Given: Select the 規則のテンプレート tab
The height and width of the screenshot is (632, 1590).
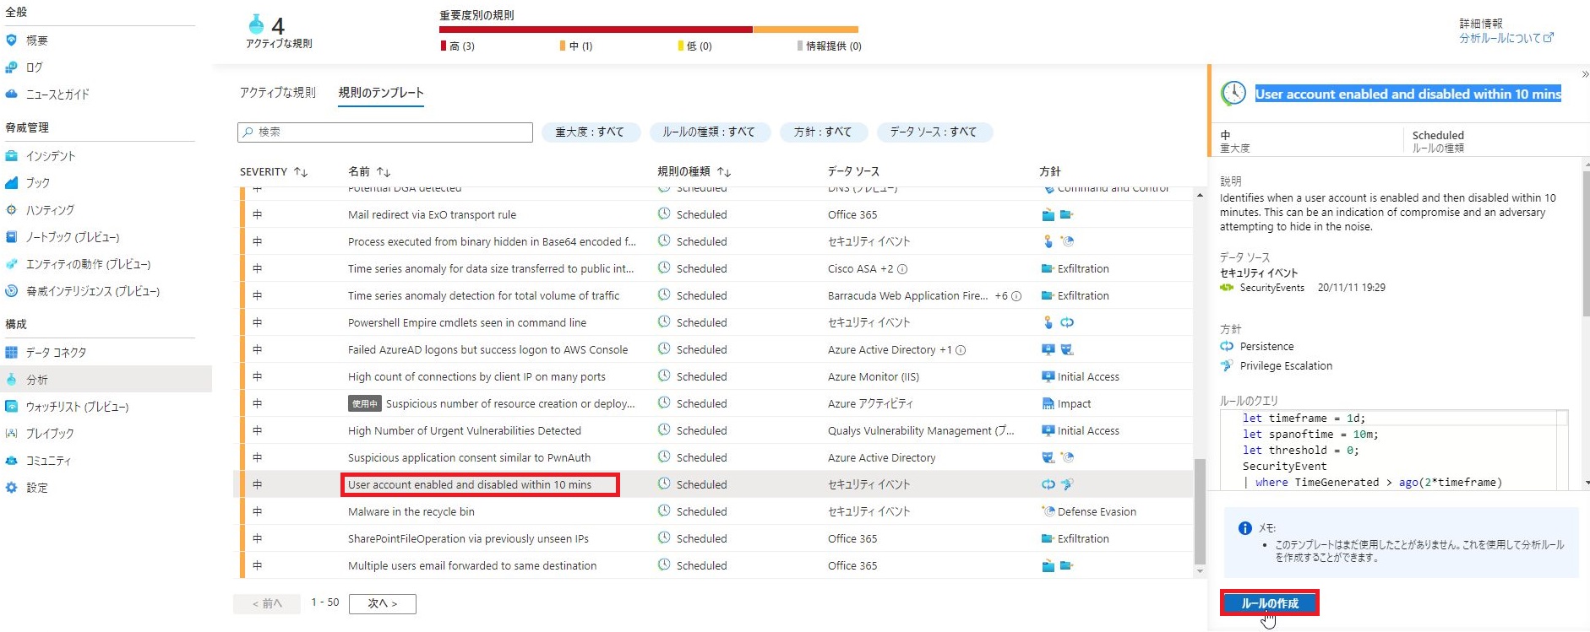Looking at the screenshot, I should click(381, 93).
